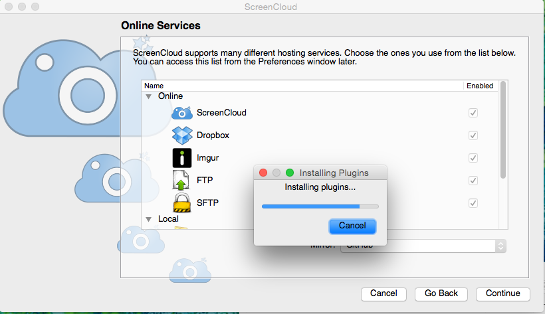Toggle Dropbox enabled checkbox
The image size is (545, 314).
click(473, 135)
